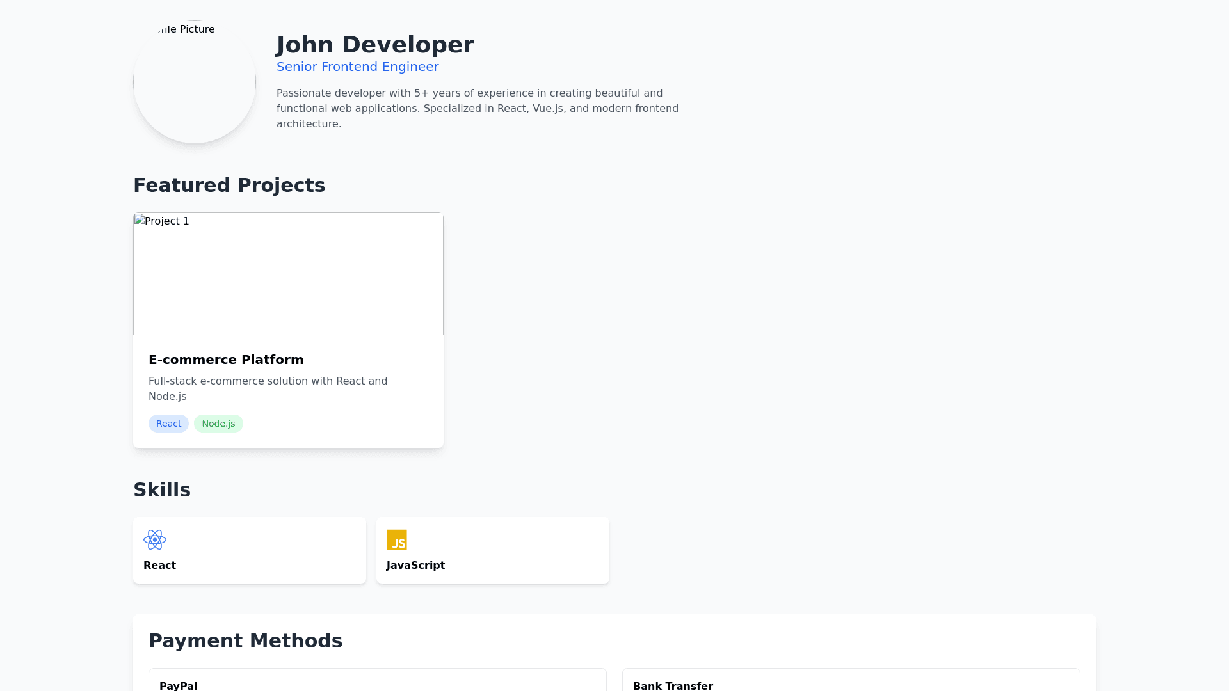1229x691 pixels.
Task: Click the bio paragraph about experience
Action: pyautogui.click(x=477, y=108)
